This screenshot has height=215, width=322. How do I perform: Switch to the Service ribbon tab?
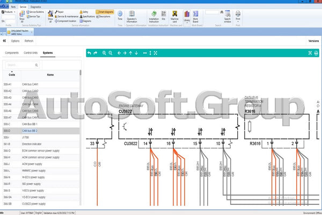[23, 7]
